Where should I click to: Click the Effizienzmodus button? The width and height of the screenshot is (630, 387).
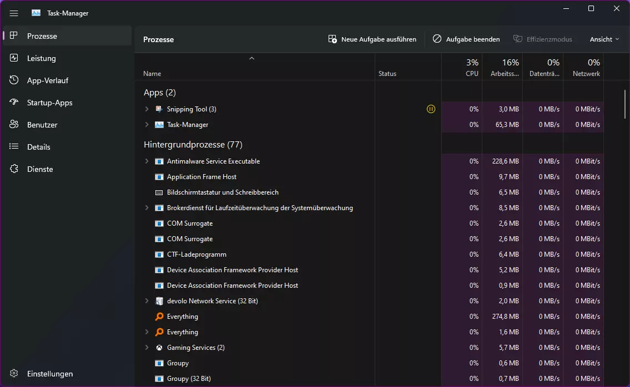543,39
